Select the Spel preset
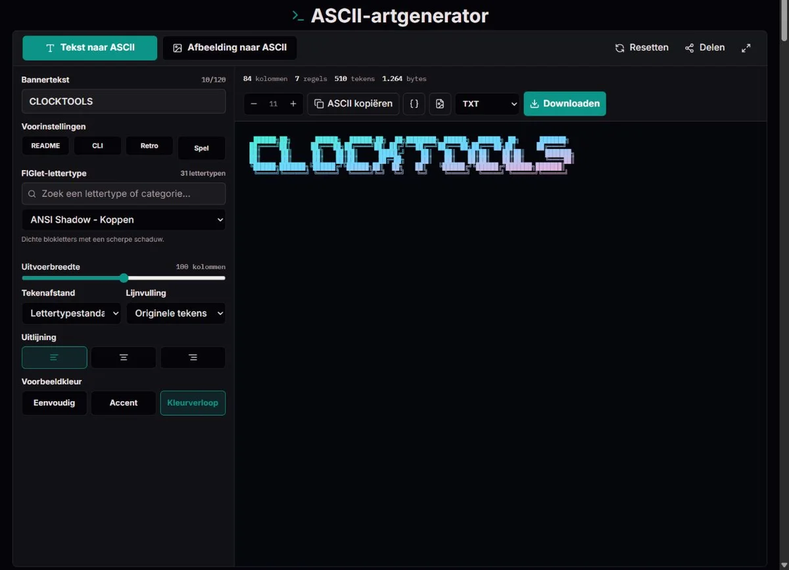This screenshot has width=789, height=570. click(202, 148)
